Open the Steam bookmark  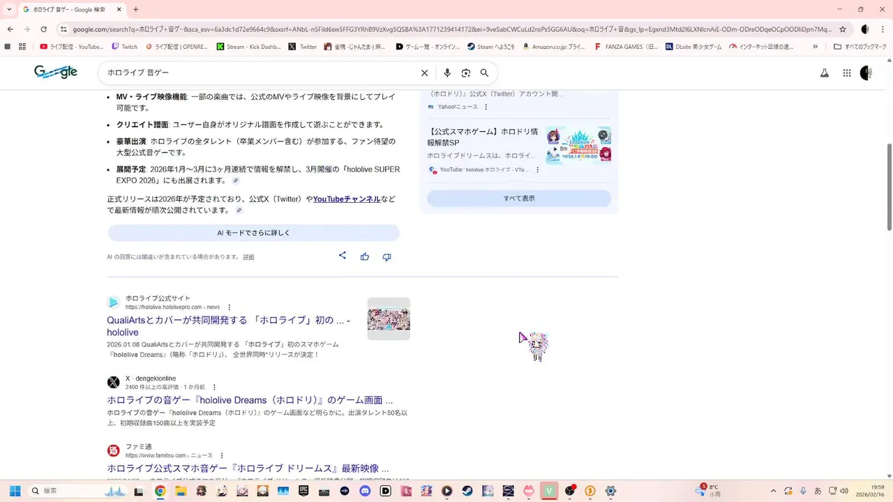[x=491, y=47]
